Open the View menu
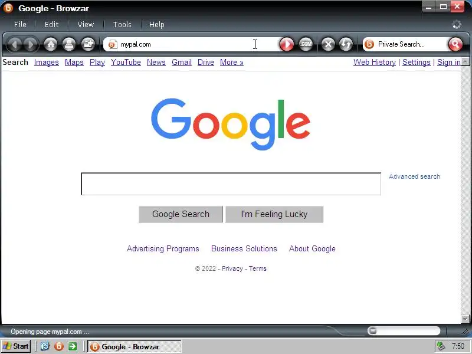The image size is (472, 354). pyautogui.click(x=86, y=24)
